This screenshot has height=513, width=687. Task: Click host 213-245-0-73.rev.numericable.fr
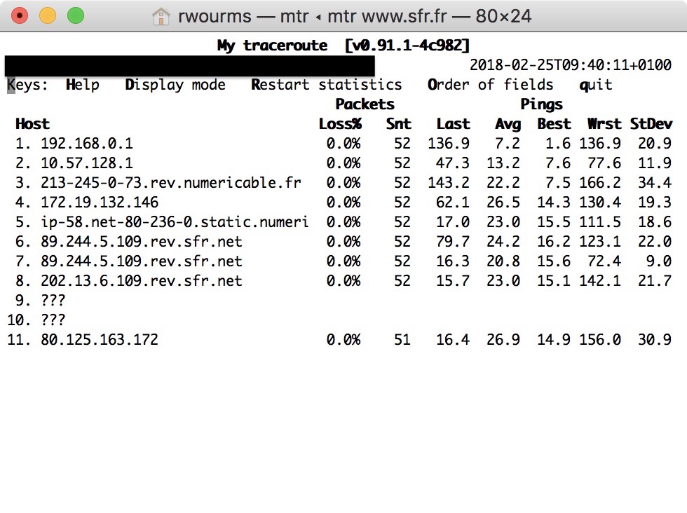[171, 183]
